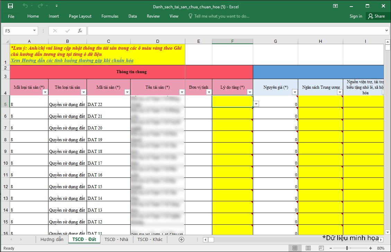Viewport: 391px width, 252px height.
Task: Switch to Normal view in status bar
Action: click(295, 248)
